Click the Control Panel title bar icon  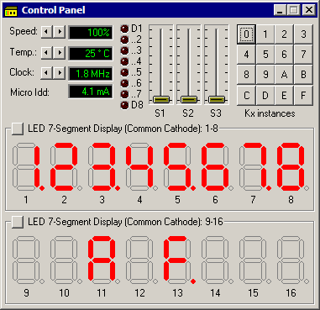point(12,10)
